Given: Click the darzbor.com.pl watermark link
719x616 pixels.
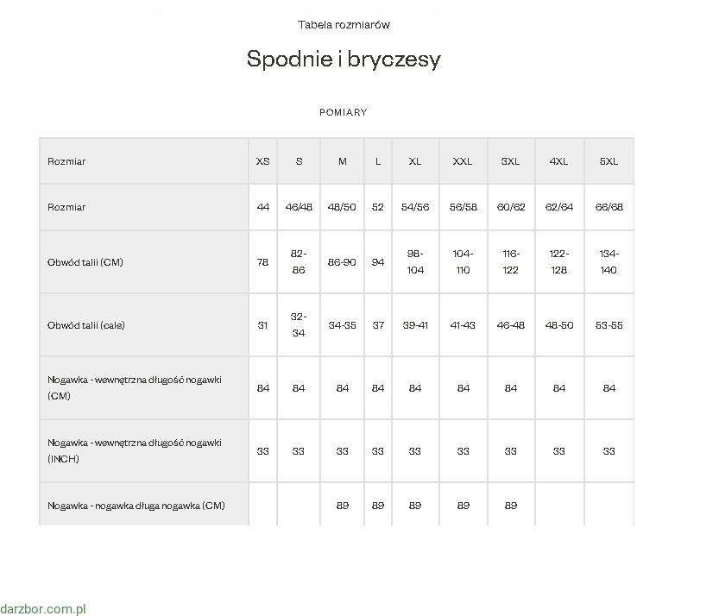Looking at the screenshot, I should coord(43,609).
